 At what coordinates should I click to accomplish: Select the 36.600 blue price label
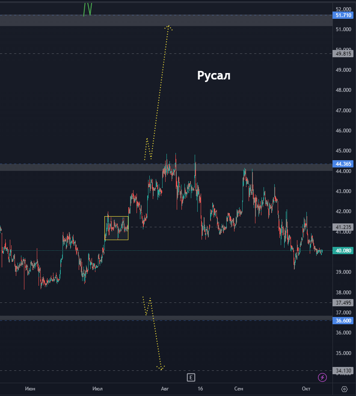pyautogui.click(x=343, y=321)
